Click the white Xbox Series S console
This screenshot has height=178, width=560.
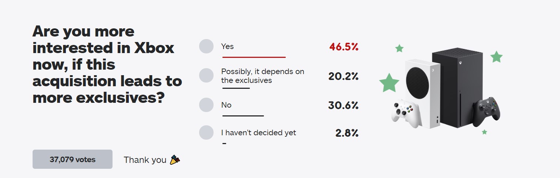[423, 93]
